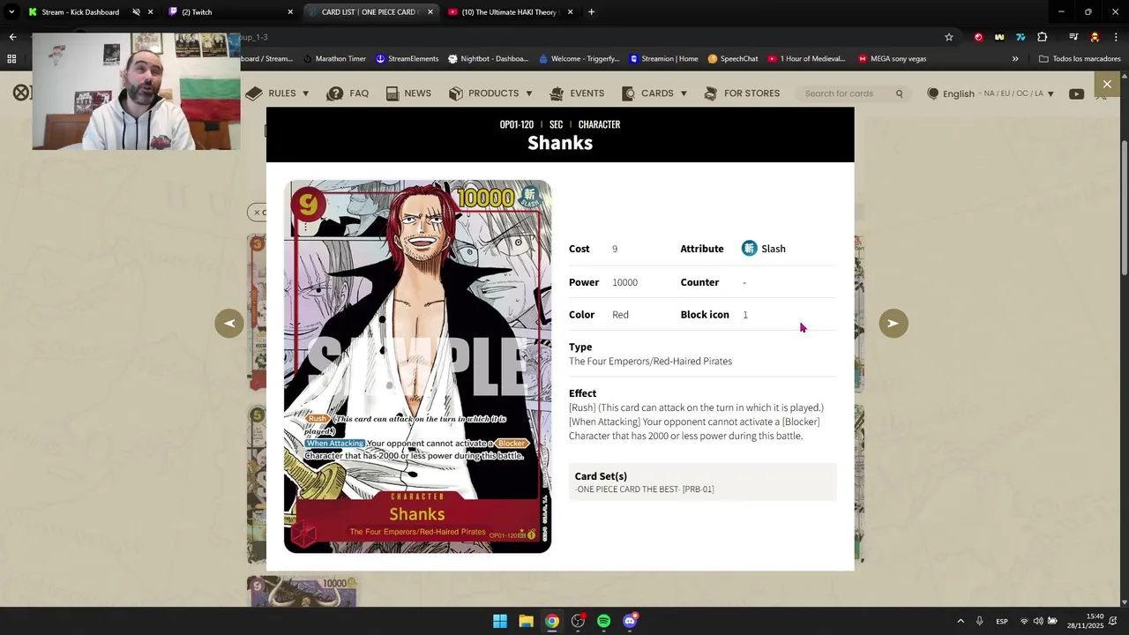Open volume settings from speaker icon
Viewport: 1129px width, 635px height.
(1038, 622)
